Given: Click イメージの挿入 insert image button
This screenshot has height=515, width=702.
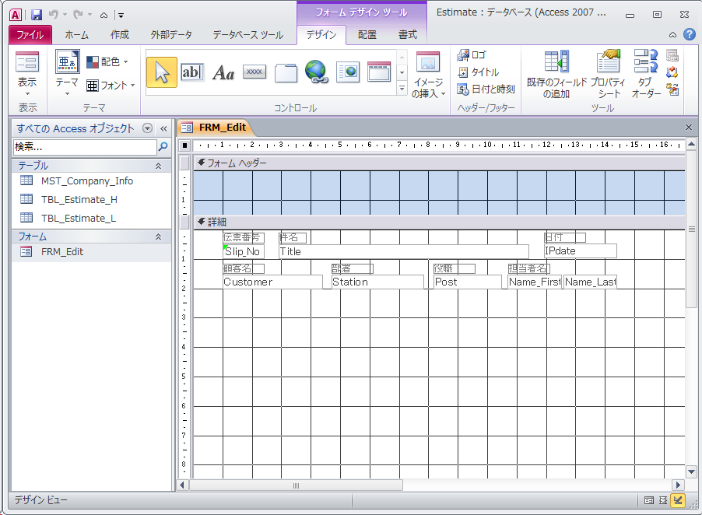Looking at the screenshot, I should [x=428, y=75].
